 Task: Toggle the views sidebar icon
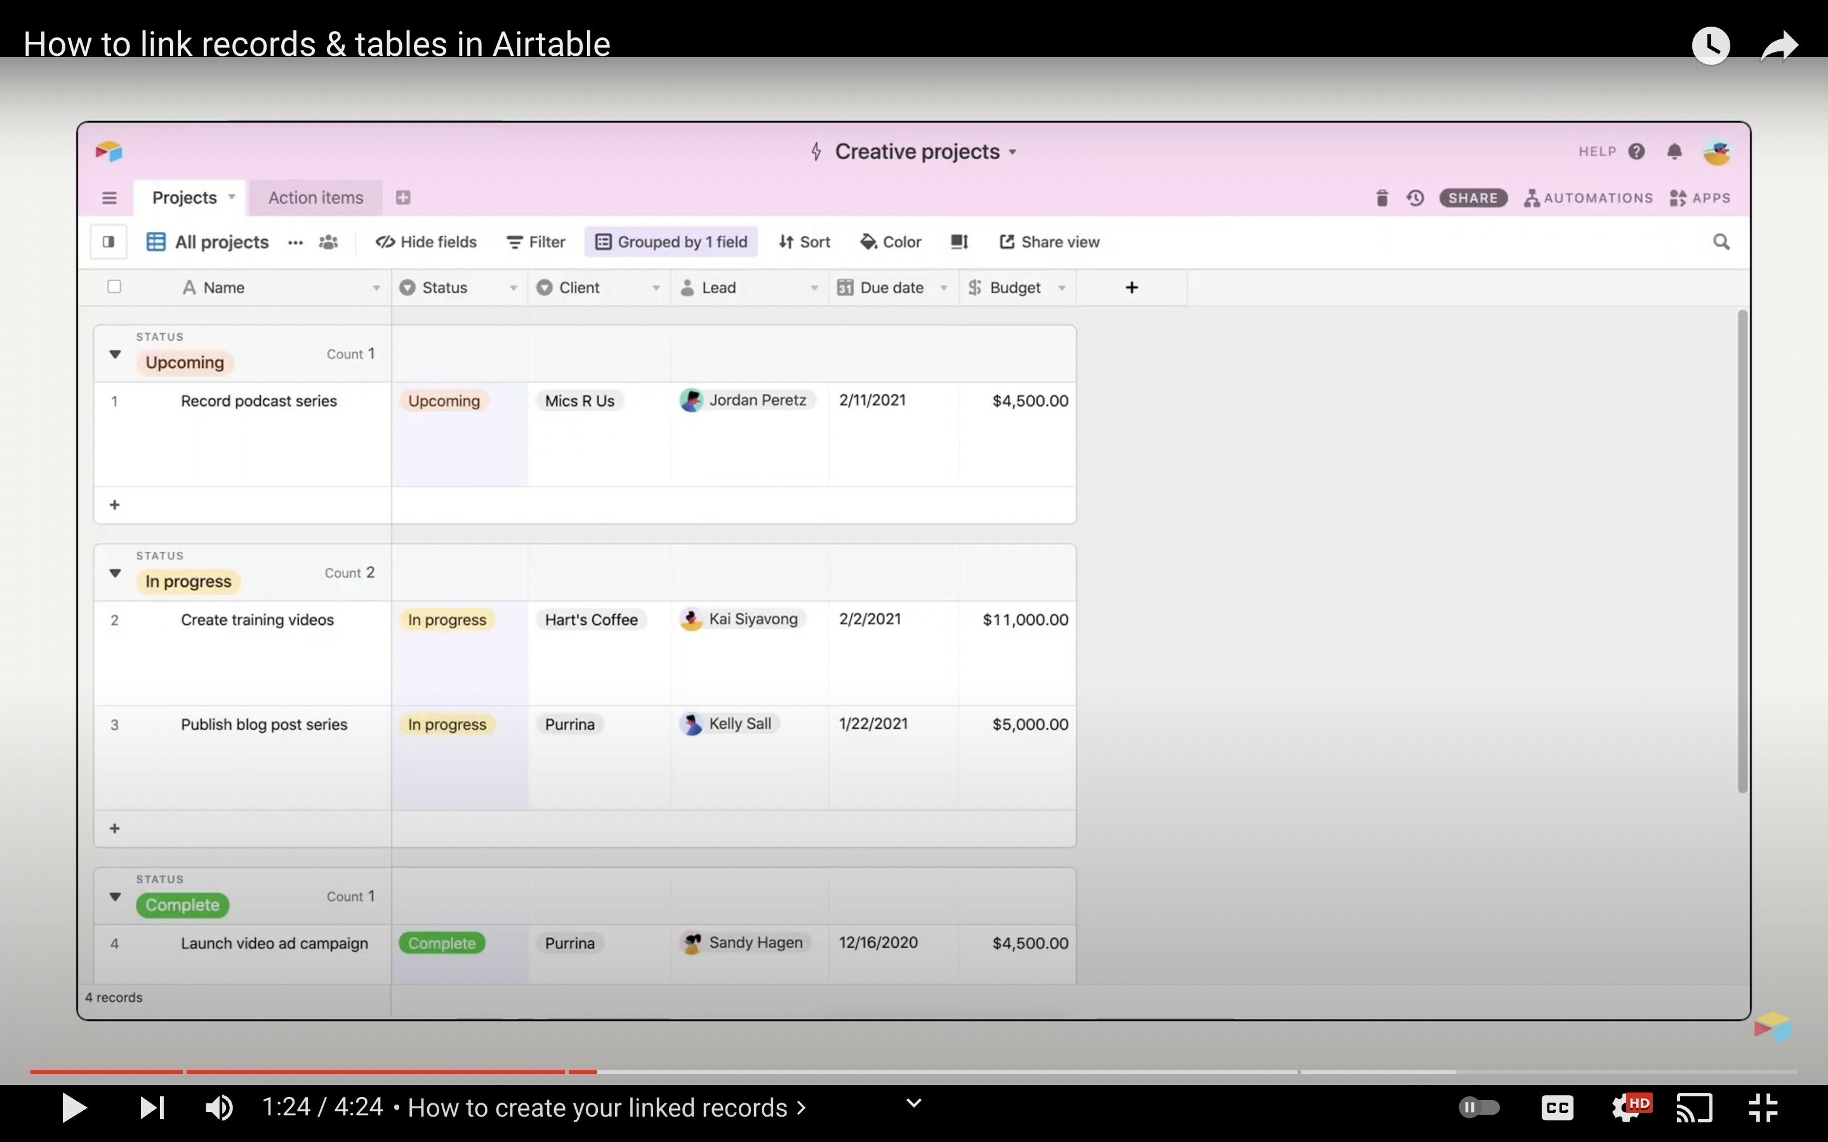109,242
